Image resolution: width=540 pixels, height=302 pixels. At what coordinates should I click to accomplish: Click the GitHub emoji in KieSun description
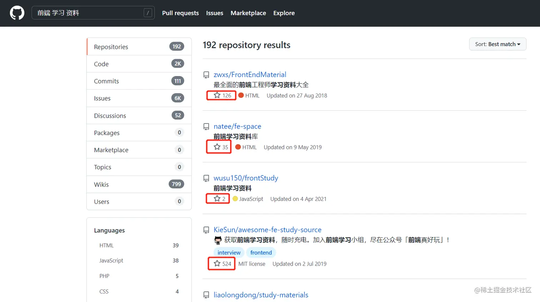tap(218, 240)
